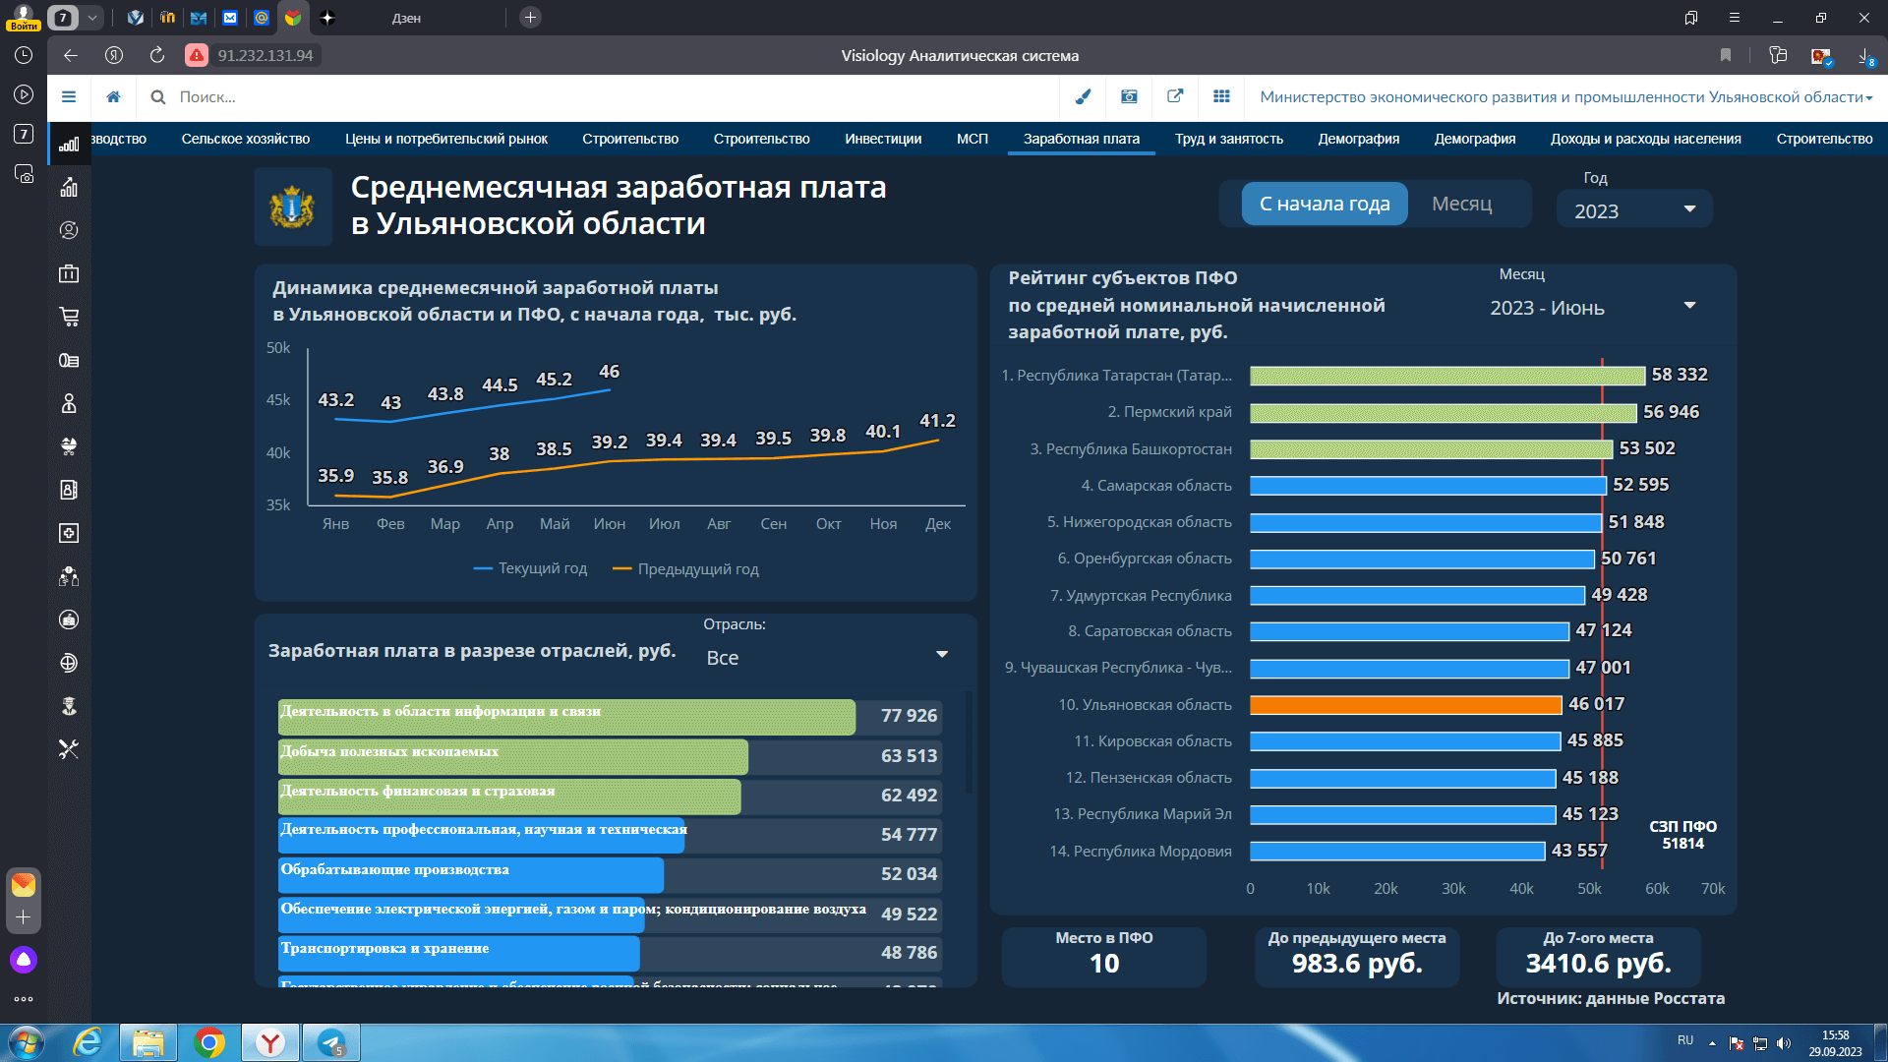Screen dimensions: 1888x1062
Task: Click the 'Место в ПФО' card
Action: click(1103, 955)
